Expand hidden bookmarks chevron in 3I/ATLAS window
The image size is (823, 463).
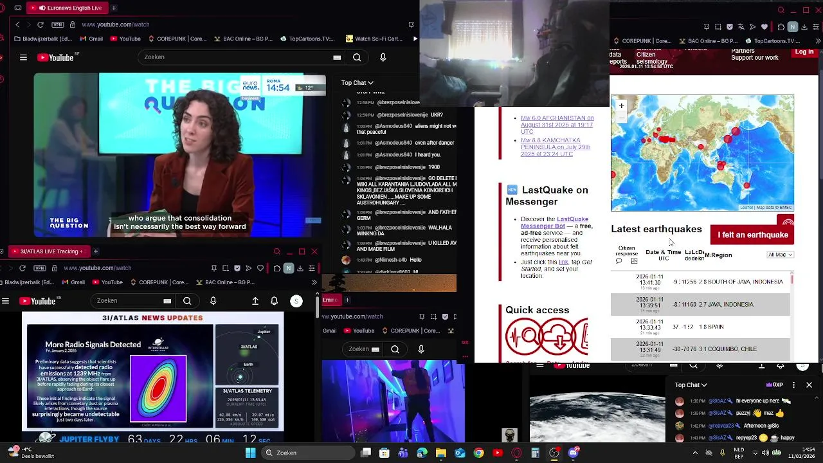coord(314,282)
